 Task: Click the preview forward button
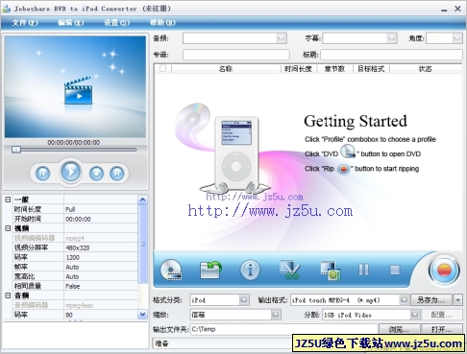pos(117,173)
